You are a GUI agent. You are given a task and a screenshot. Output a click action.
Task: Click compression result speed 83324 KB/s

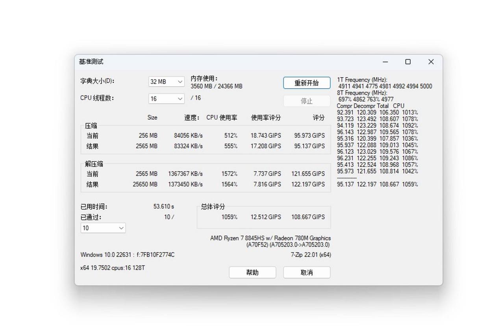tap(188, 146)
